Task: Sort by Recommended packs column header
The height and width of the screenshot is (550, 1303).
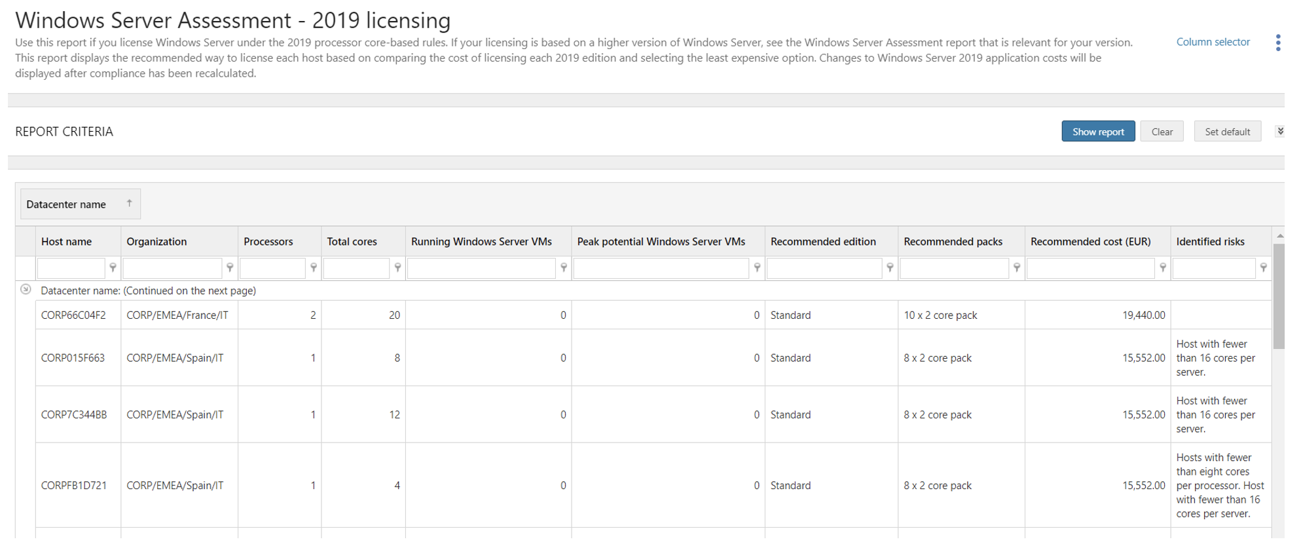Action: 961,242
